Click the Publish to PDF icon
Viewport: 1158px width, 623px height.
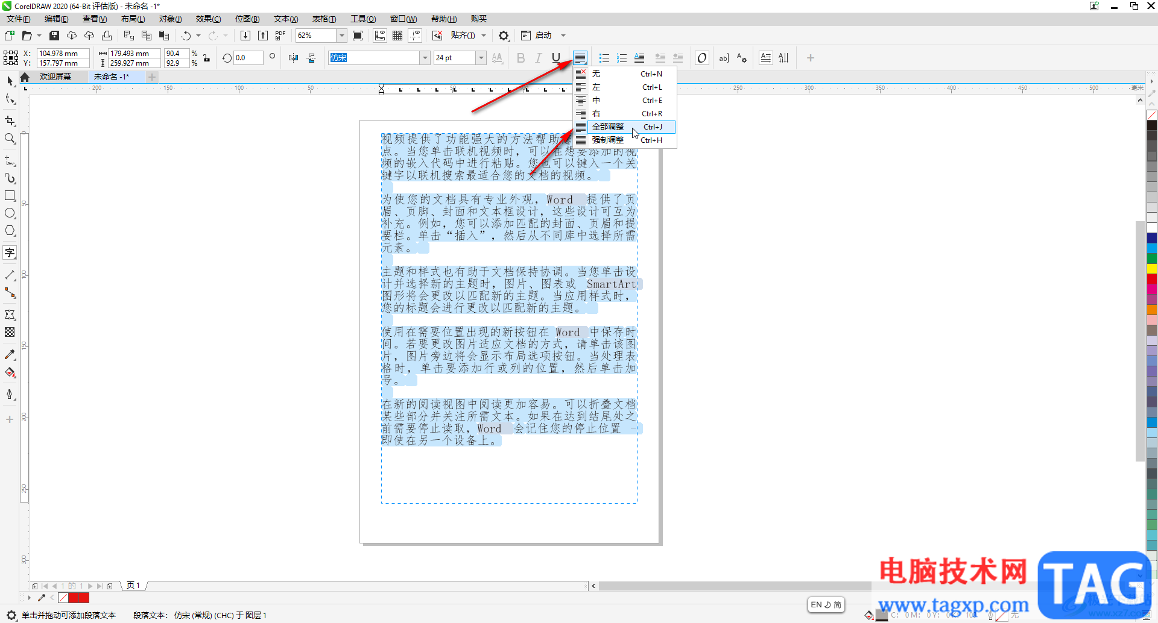coord(280,36)
